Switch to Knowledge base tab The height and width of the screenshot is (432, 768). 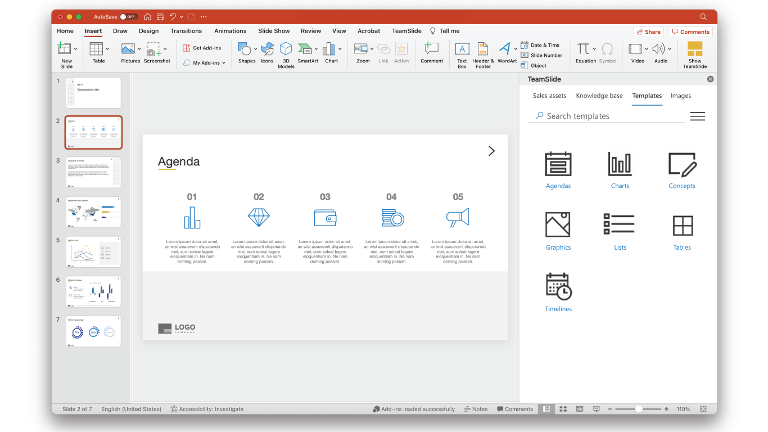pos(599,96)
